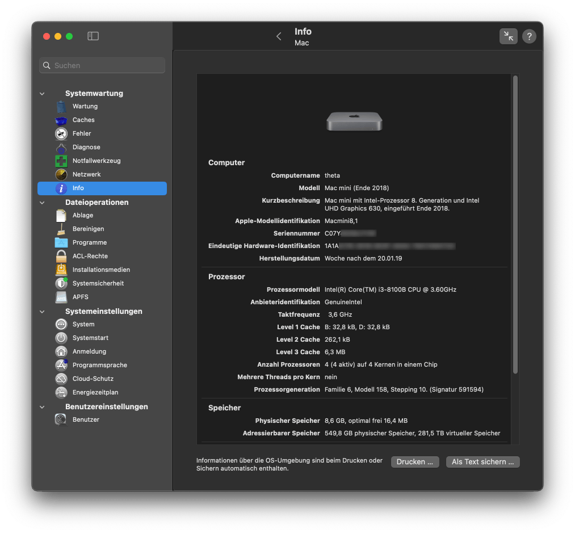
Task: Open the Fehler icon
Action: point(61,133)
